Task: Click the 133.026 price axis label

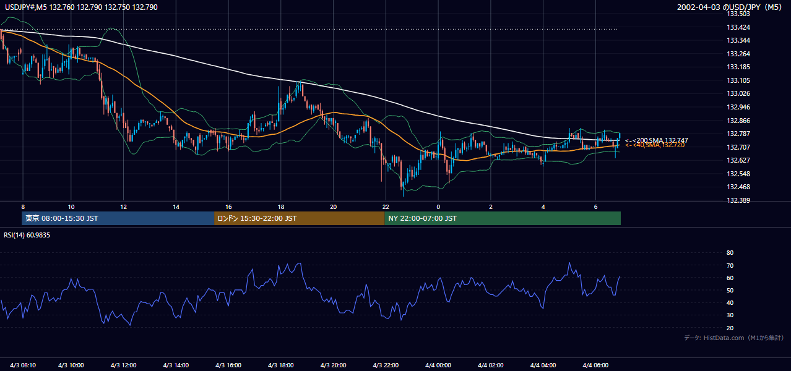Action: (x=738, y=93)
